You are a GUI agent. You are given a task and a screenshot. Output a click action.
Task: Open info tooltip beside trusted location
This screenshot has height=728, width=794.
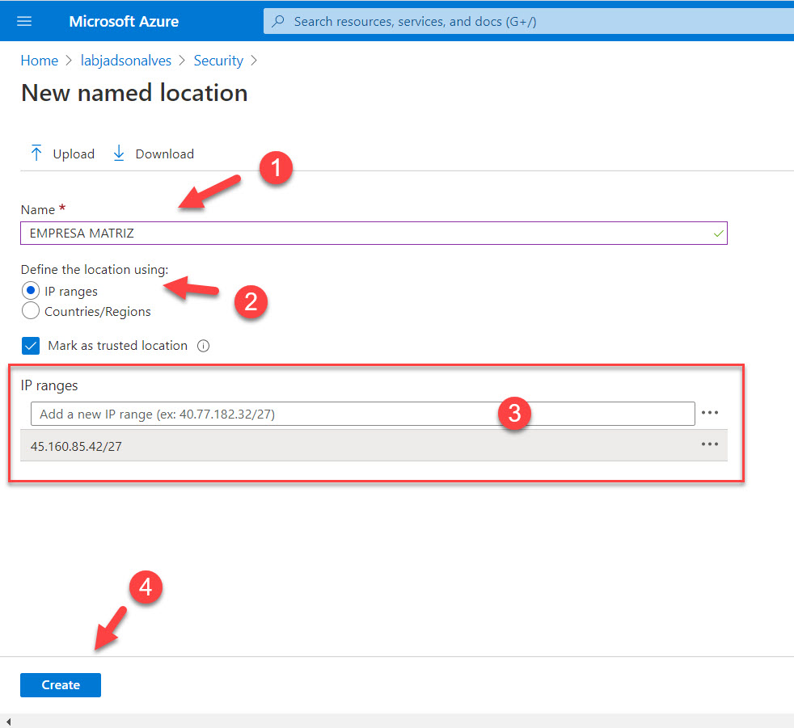(204, 346)
